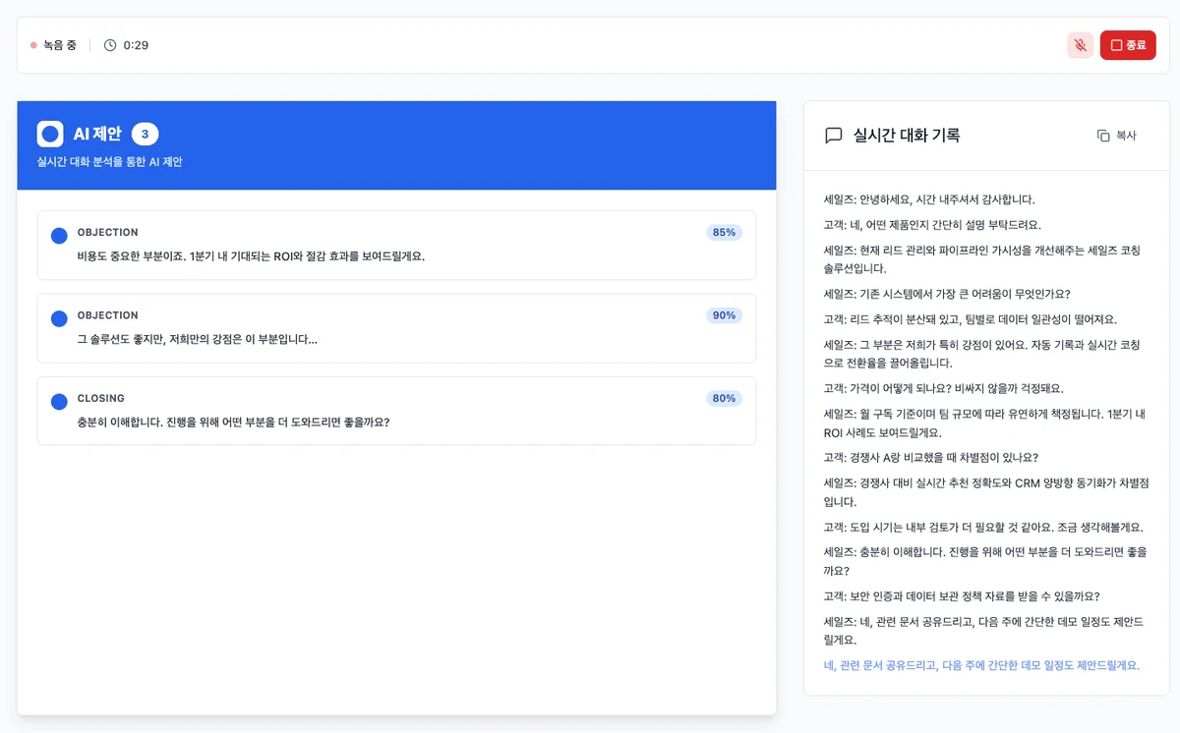Select transcript line '고객: 네, 어떤 제품인지 간단히 설명'
This screenshot has height=733, width=1180.
point(932,224)
